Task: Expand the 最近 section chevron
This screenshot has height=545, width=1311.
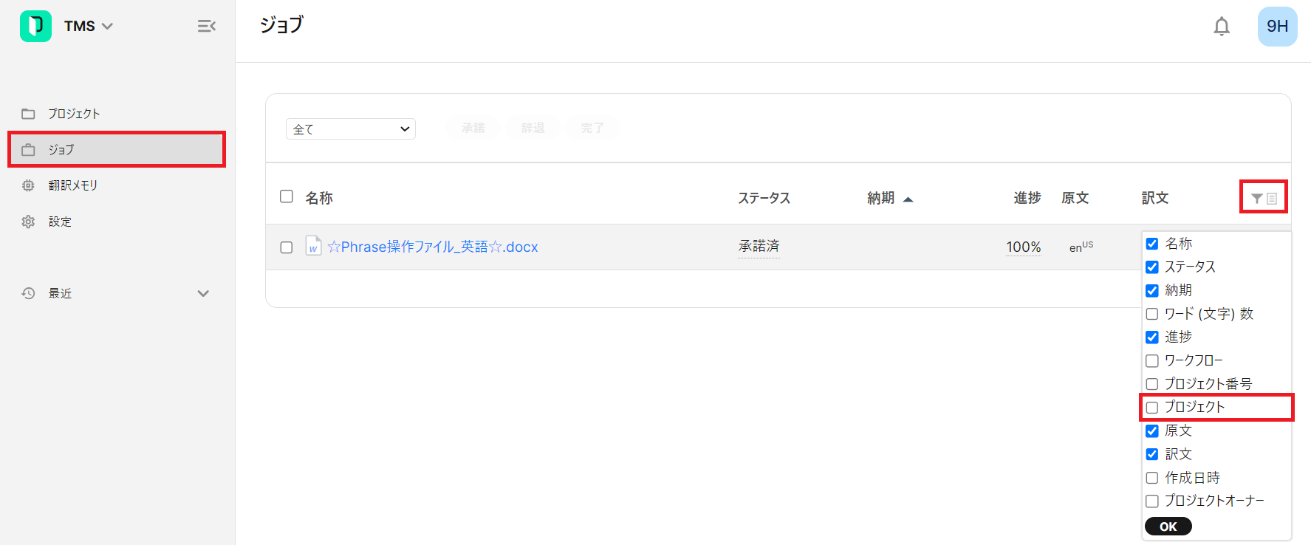Action: coord(203,293)
